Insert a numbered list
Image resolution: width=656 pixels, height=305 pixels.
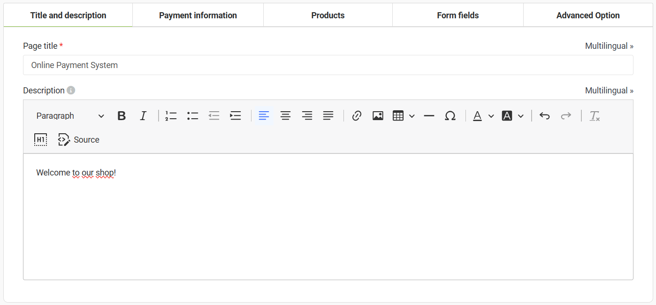(171, 116)
